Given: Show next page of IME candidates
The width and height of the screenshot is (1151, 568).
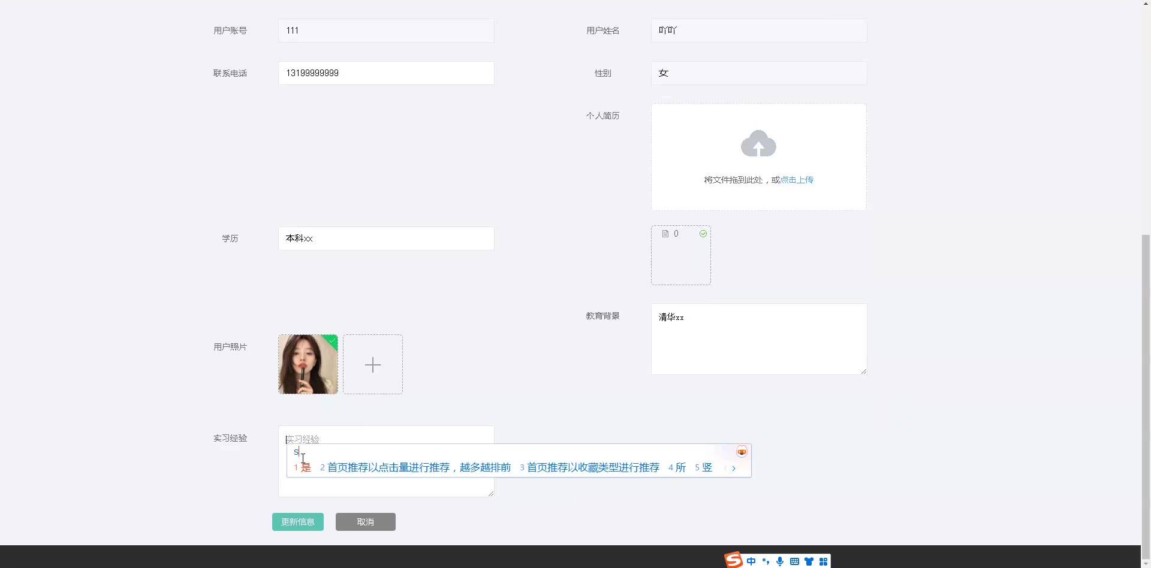Looking at the screenshot, I should (x=733, y=469).
